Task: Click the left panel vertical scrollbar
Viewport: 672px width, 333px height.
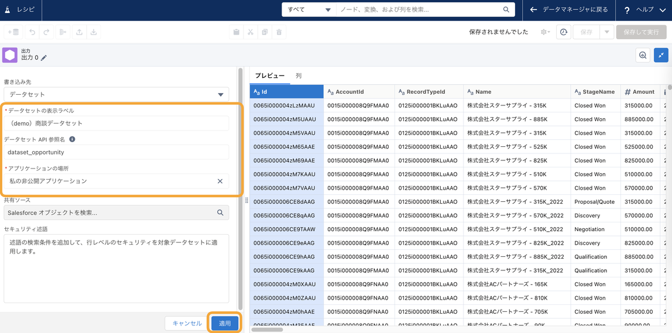Action: click(x=241, y=188)
